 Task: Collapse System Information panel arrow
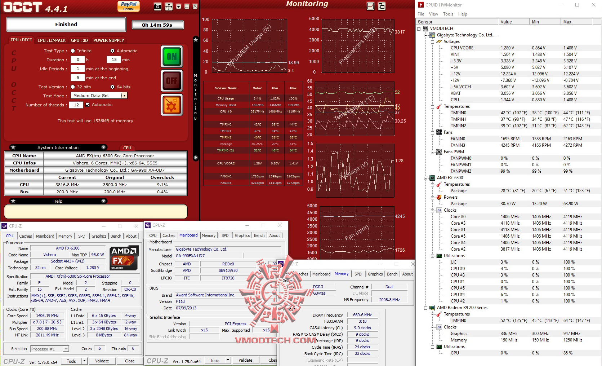point(103,147)
